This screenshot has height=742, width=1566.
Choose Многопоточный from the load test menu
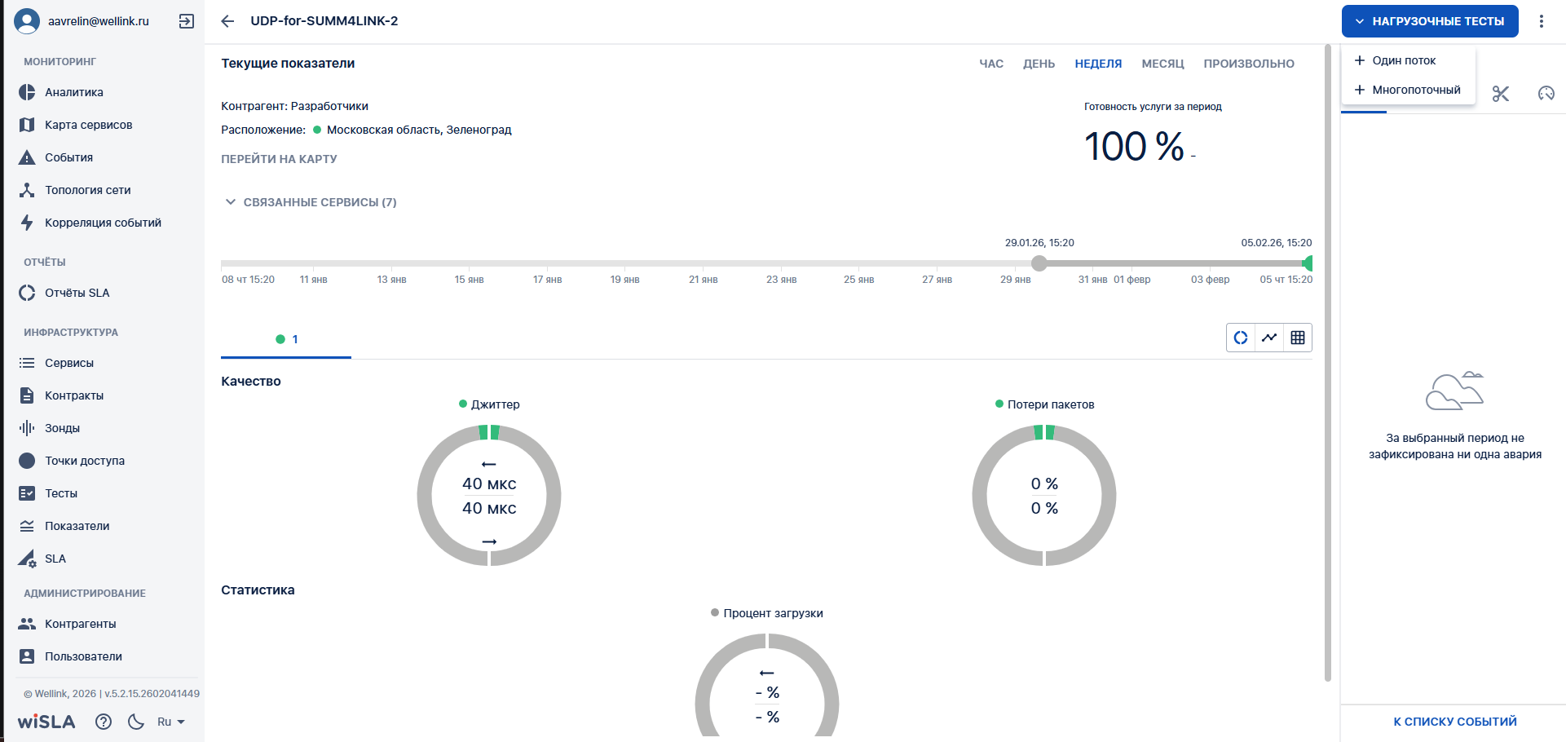tap(1415, 90)
